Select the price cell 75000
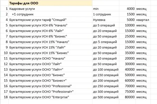The width and height of the screenshot is (157, 104). tap(127, 91)
